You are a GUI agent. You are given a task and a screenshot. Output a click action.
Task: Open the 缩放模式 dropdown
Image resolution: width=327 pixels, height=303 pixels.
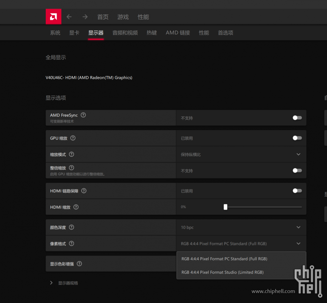tap(241, 154)
